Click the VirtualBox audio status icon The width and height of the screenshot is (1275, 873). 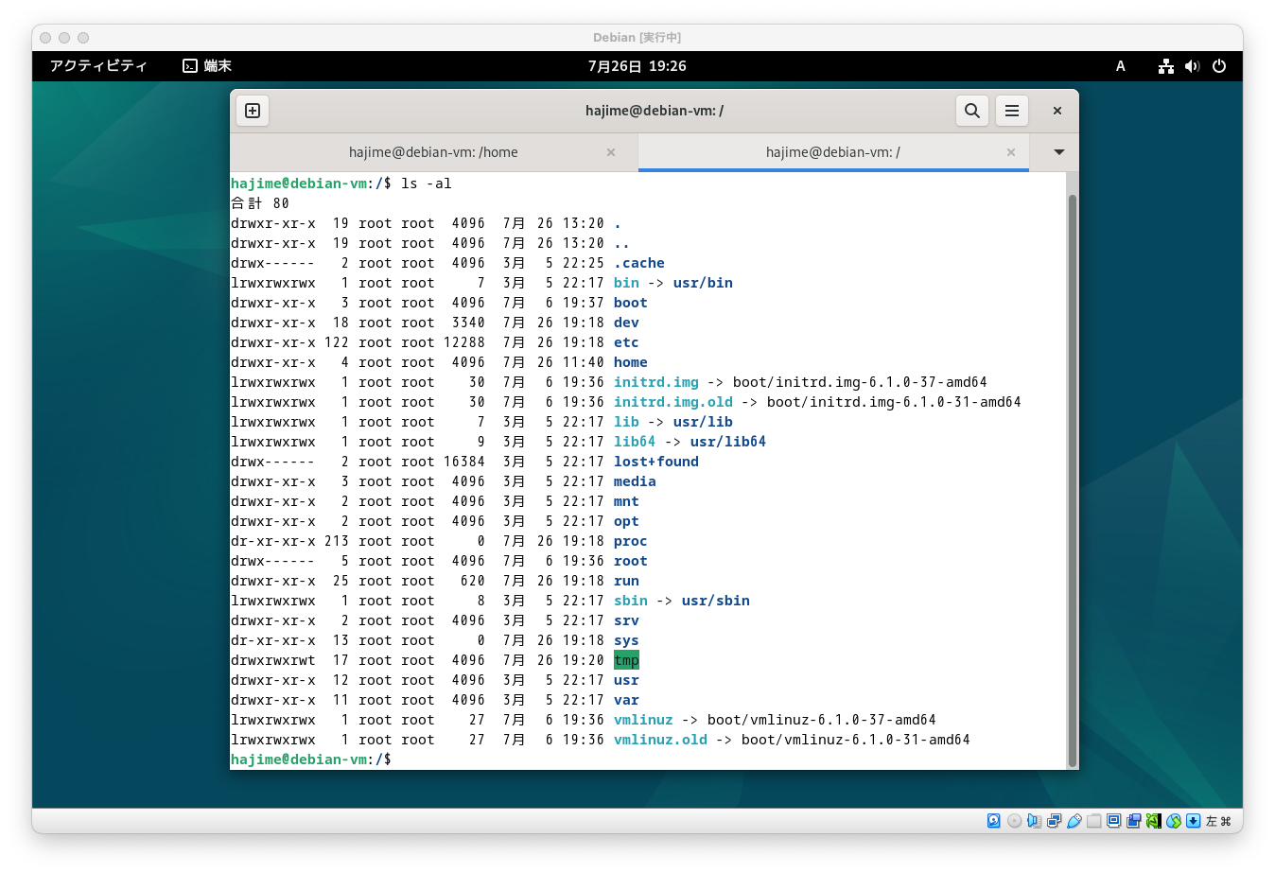coord(1034,821)
